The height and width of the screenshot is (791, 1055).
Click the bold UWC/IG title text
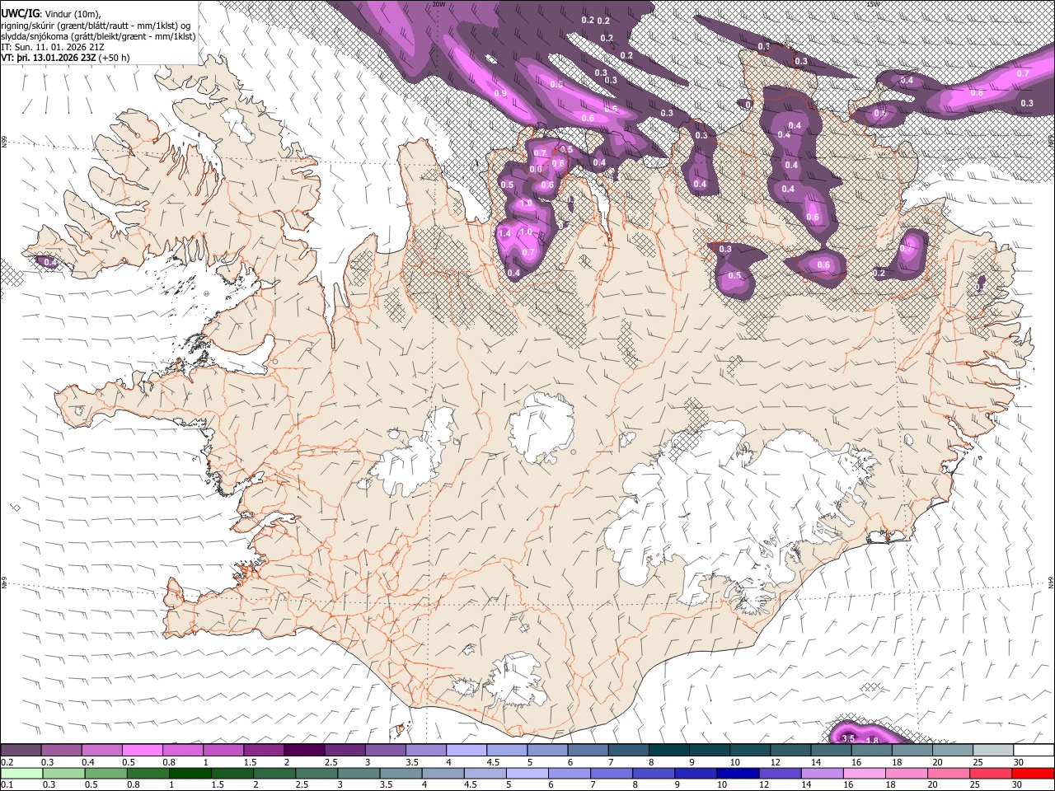tap(20, 14)
